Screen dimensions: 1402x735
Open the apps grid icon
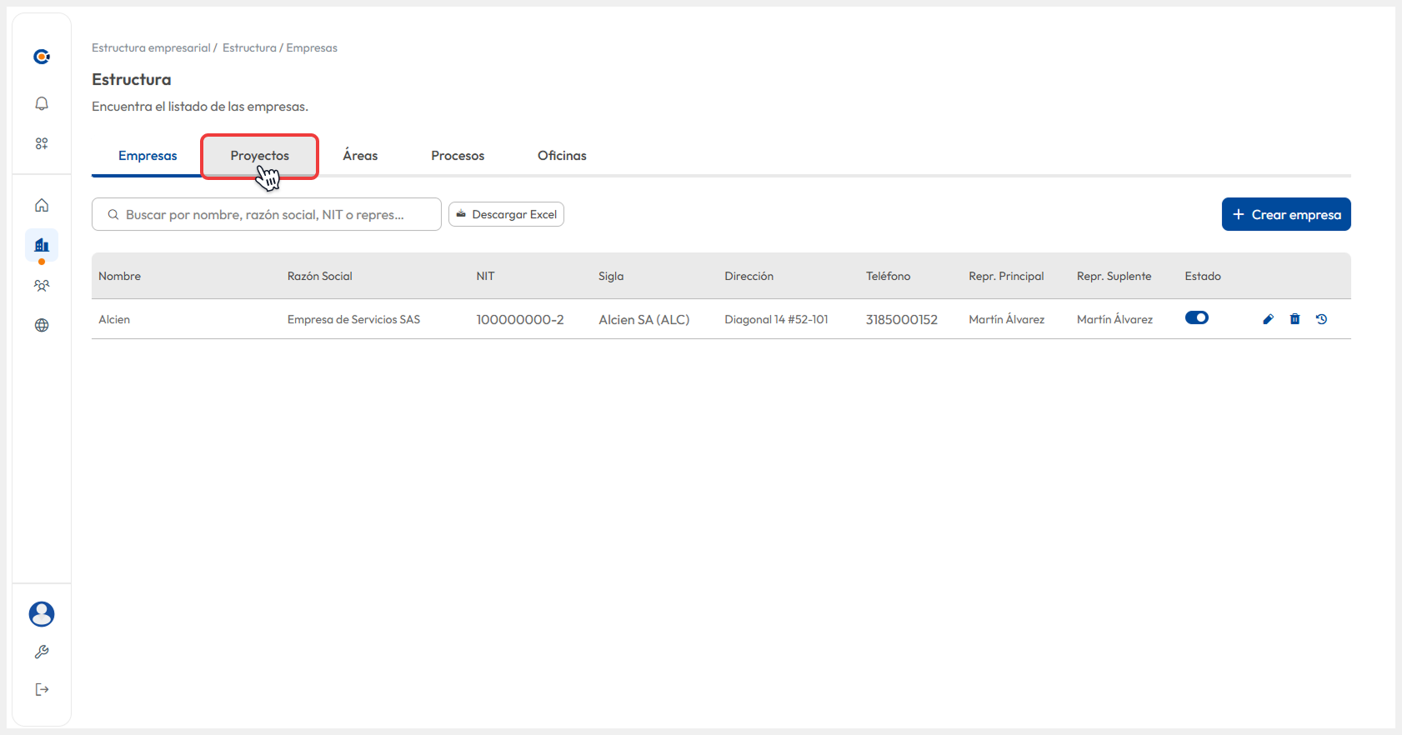coord(42,143)
